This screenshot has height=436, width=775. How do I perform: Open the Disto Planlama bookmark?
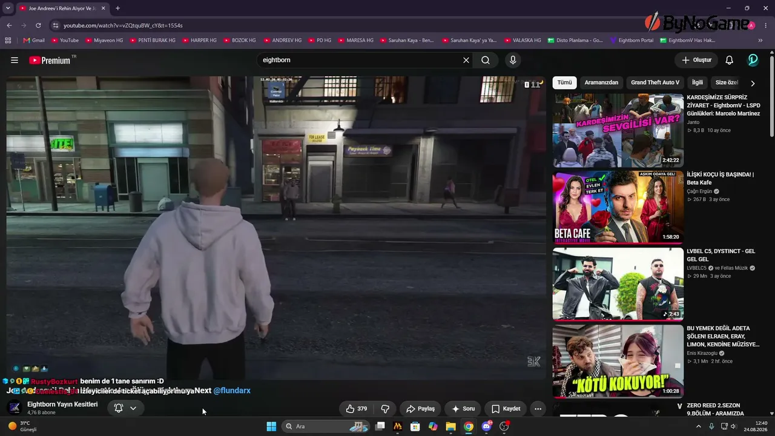coord(575,41)
